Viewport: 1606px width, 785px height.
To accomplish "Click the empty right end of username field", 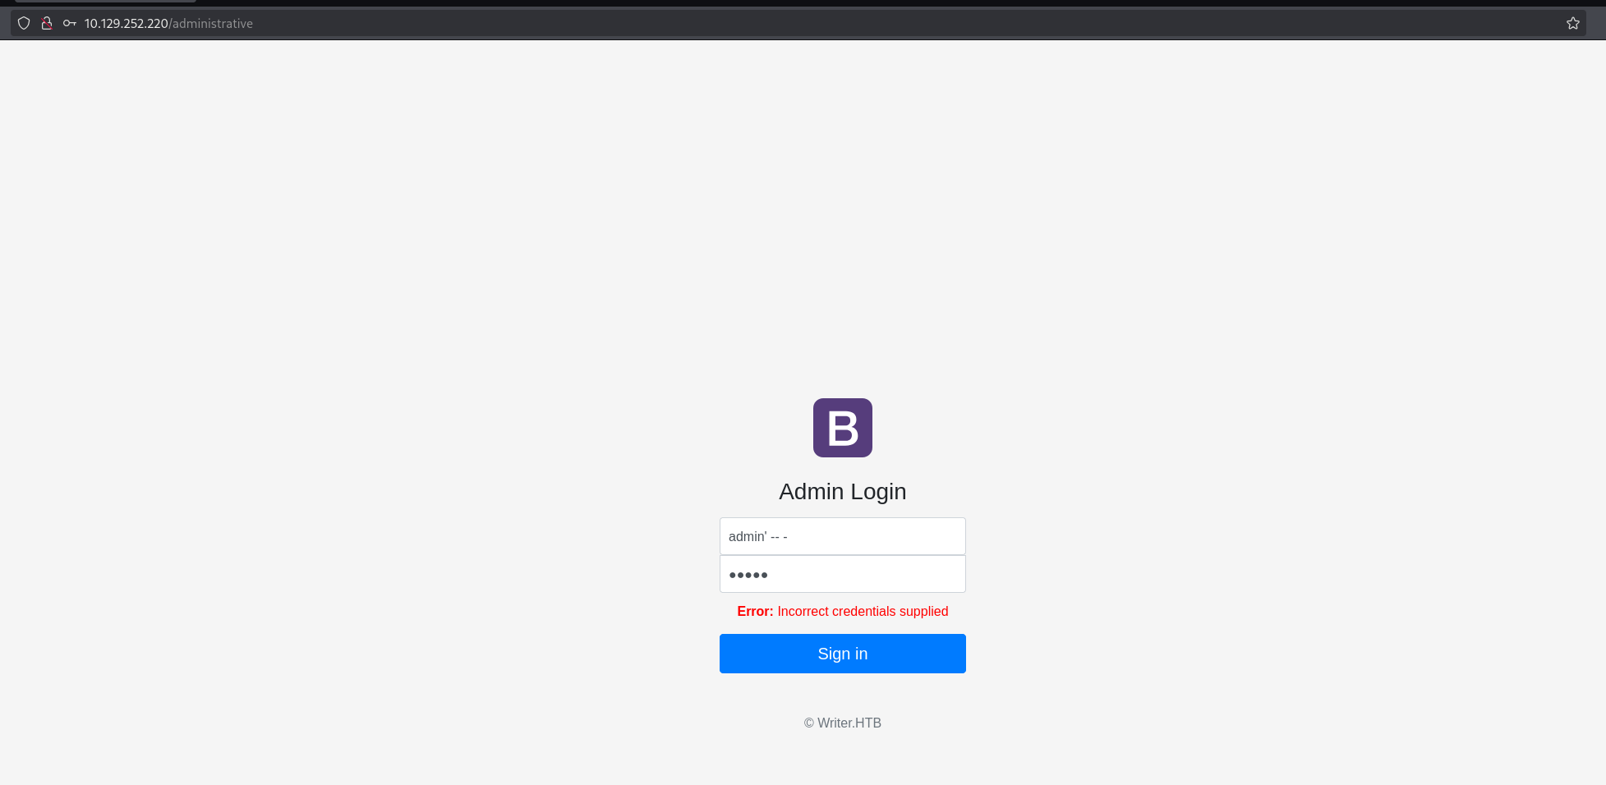I will click(920, 536).
